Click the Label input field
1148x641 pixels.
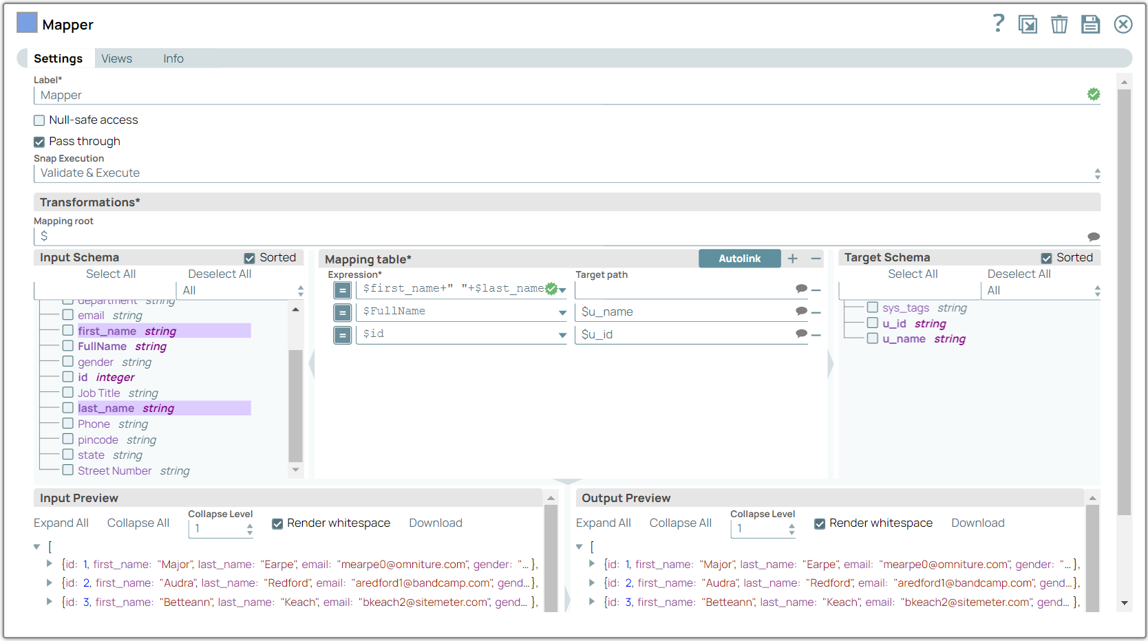coord(557,96)
